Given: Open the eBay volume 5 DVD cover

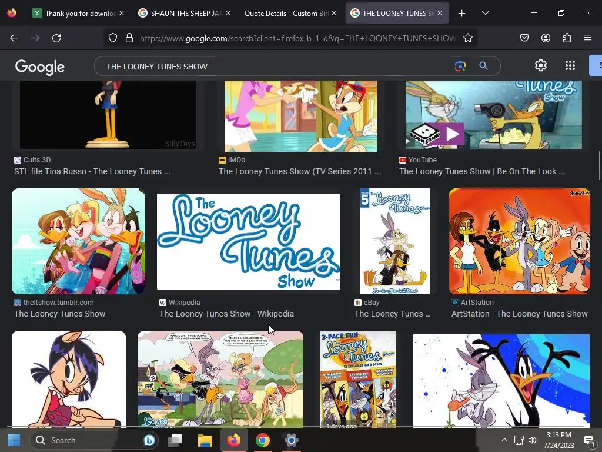Looking at the screenshot, I should coord(394,241).
